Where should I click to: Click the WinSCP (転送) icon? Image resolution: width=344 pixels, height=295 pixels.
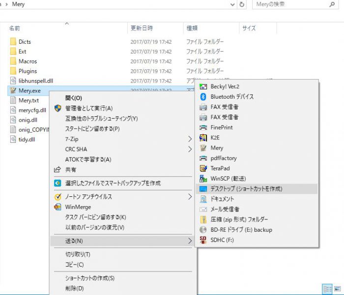click(x=203, y=179)
